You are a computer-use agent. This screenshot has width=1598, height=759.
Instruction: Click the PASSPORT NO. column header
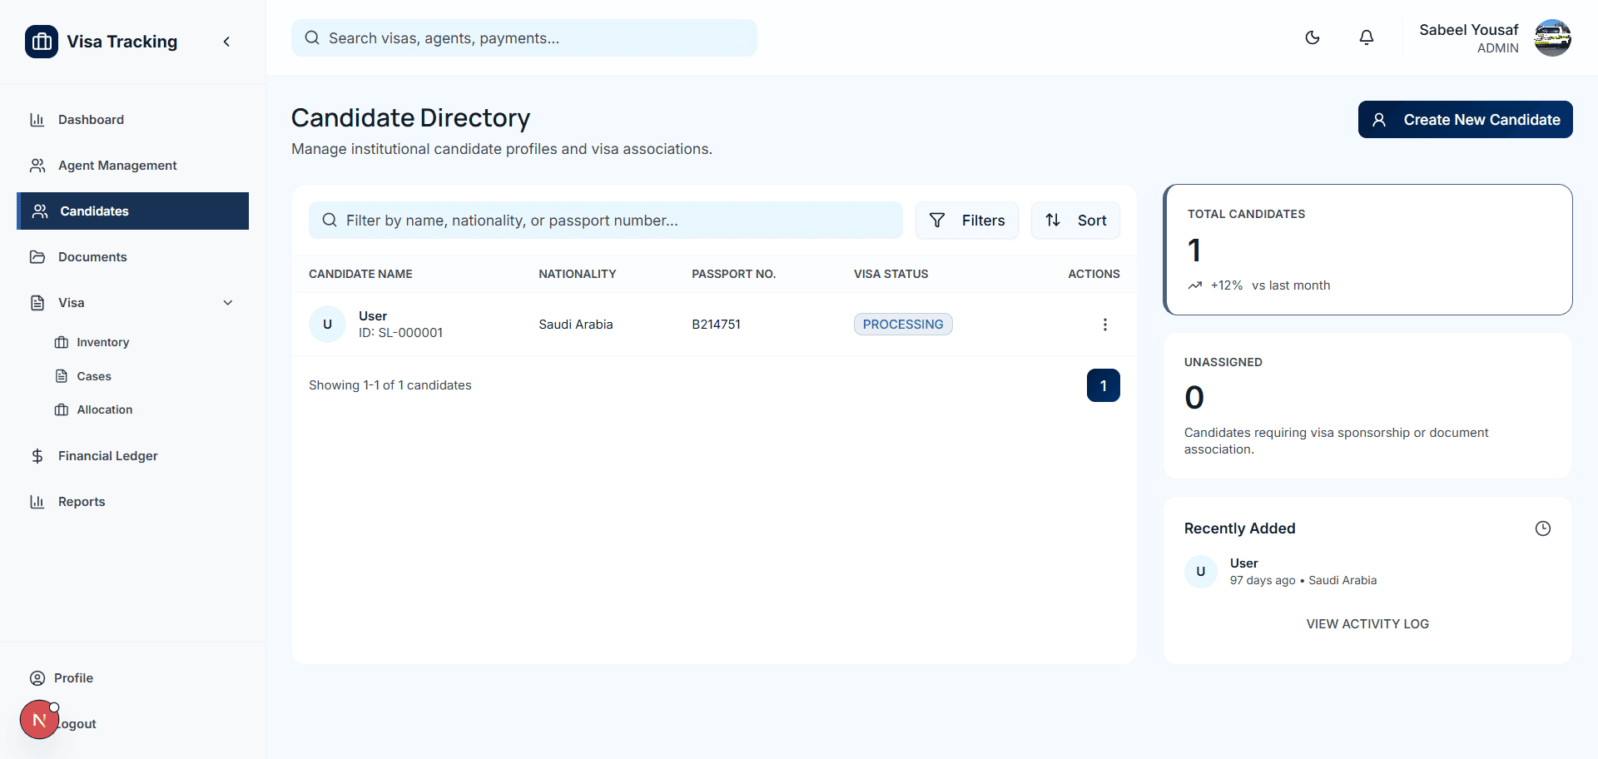click(x=733, y=274)
